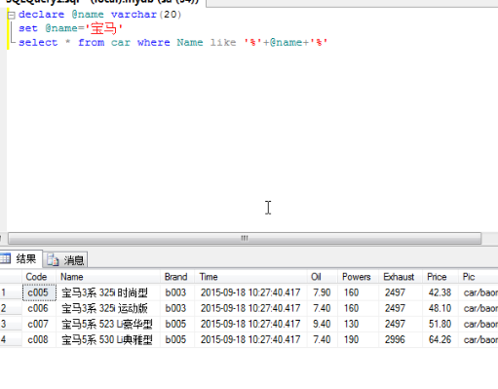The height and width of the screenshot is (389, 498).
Task: Click the cell containing c008
Action: [39, 339]
